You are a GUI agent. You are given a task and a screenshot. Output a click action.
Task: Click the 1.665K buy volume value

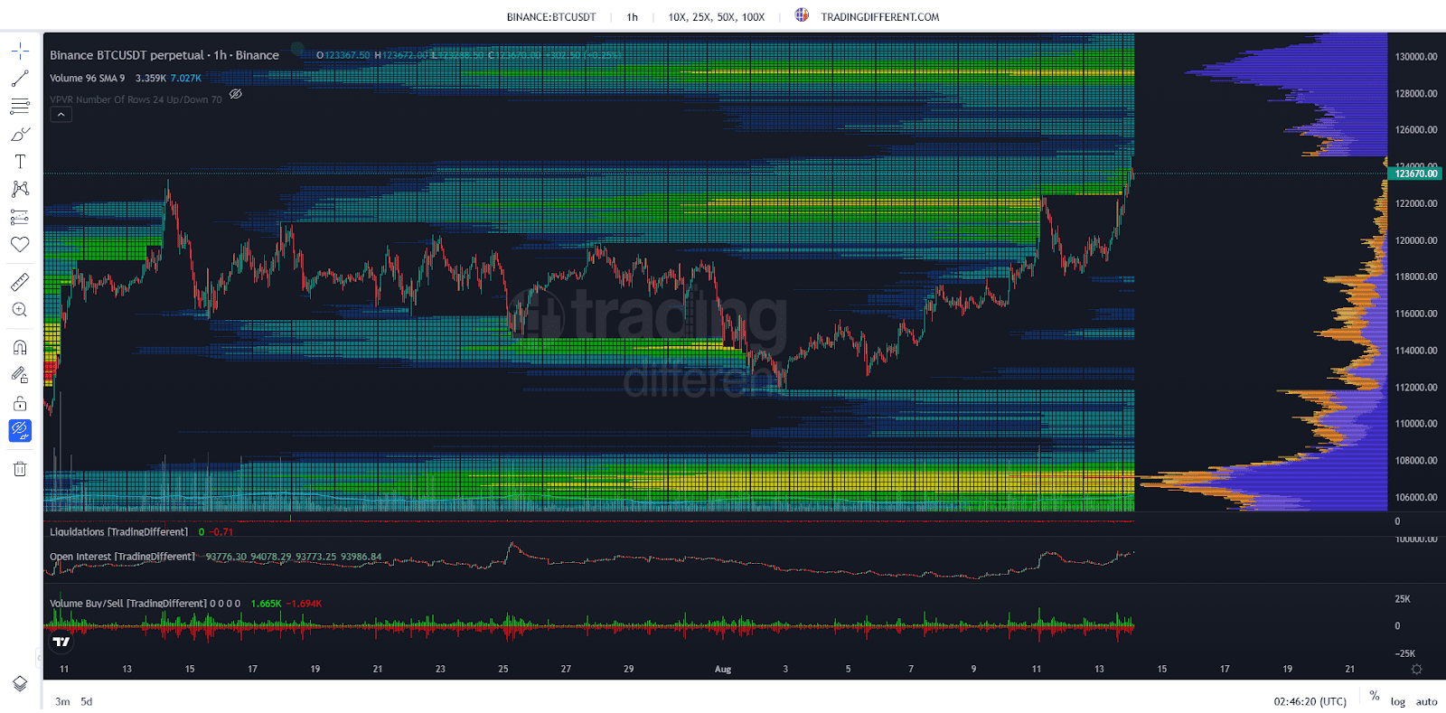point(266,603)
